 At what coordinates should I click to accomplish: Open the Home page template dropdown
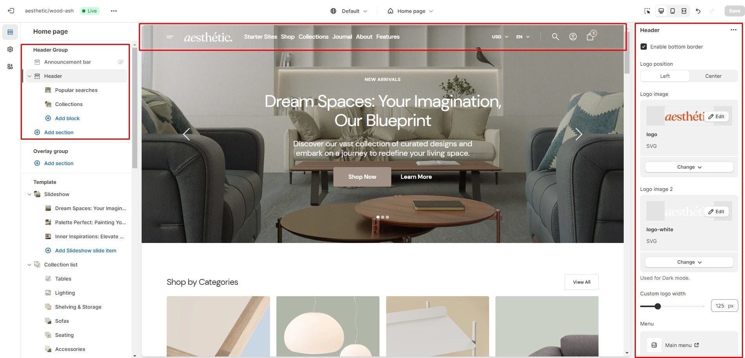410,11
